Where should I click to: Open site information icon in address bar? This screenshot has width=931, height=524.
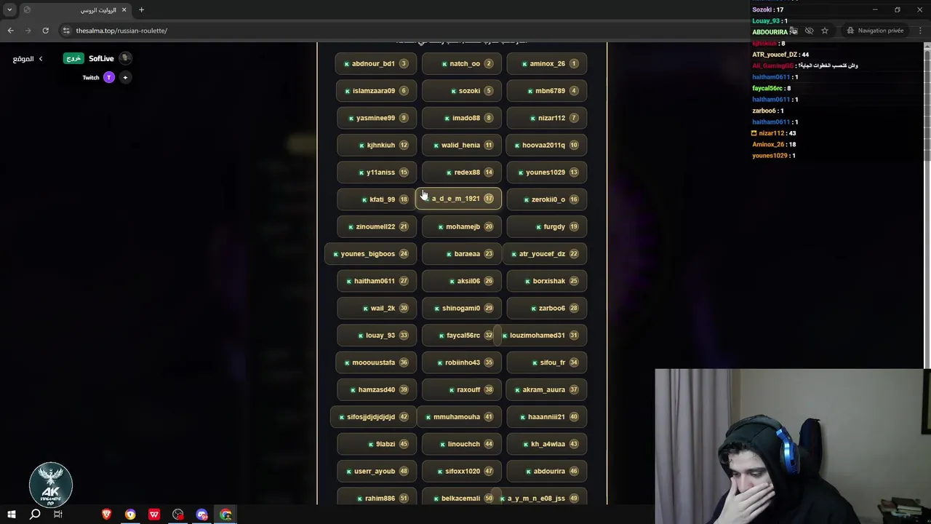tap(65, 31)
